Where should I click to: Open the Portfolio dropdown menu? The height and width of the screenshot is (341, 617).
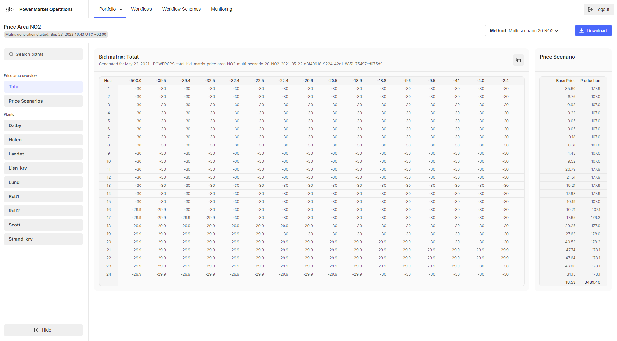110,9
